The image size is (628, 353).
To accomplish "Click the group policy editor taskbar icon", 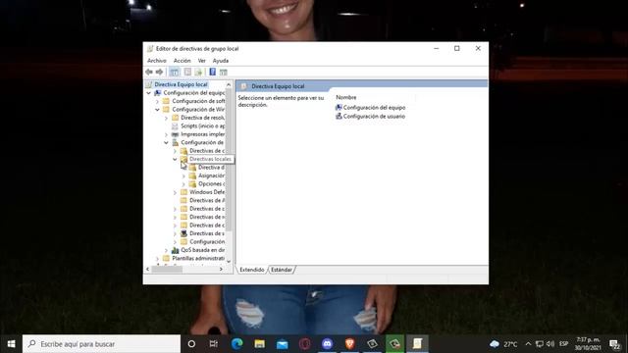I will point(417,344).
